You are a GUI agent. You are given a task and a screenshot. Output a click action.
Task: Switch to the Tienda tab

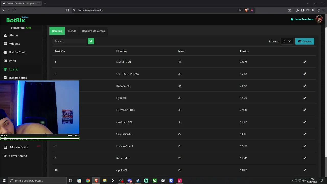coord(72,31)
